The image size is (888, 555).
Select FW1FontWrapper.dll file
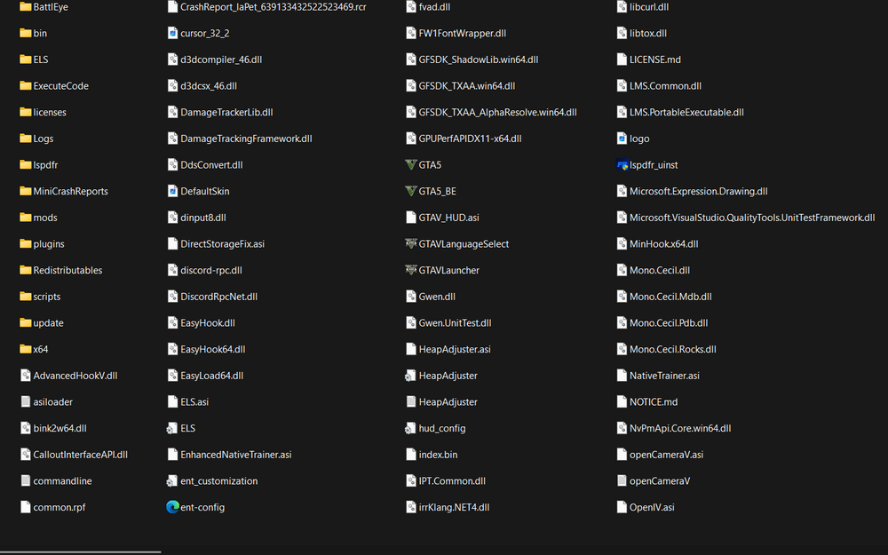[456, 34]
